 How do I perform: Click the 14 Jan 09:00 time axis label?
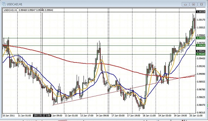[103, 116]
